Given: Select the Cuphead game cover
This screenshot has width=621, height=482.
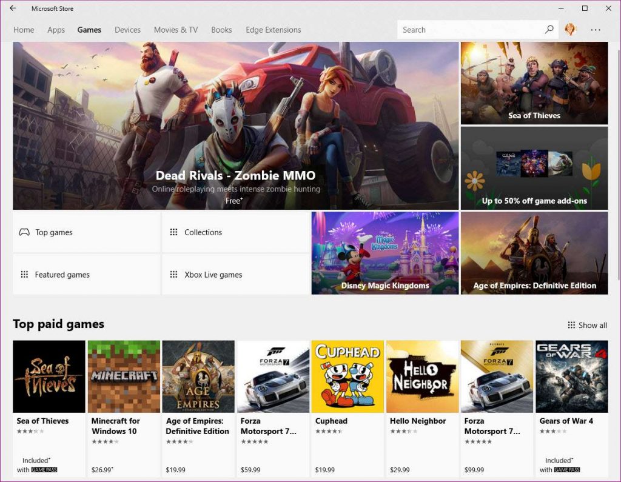Looking at the screenshot, I should 347,377.
